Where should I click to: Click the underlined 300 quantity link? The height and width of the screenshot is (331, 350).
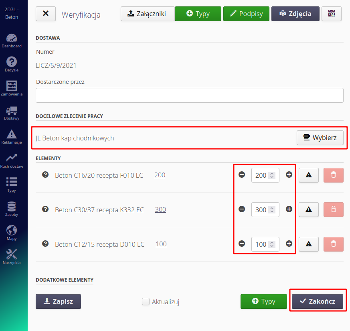(x=160, y=209)
